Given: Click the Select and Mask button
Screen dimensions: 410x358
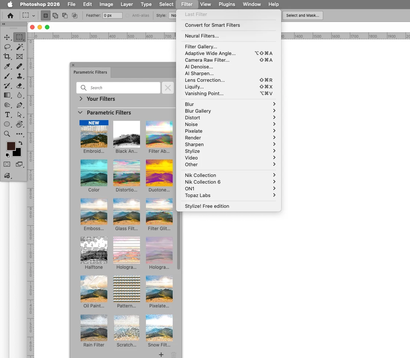Looking at the screenshot, I should click(x=303, y=16).
